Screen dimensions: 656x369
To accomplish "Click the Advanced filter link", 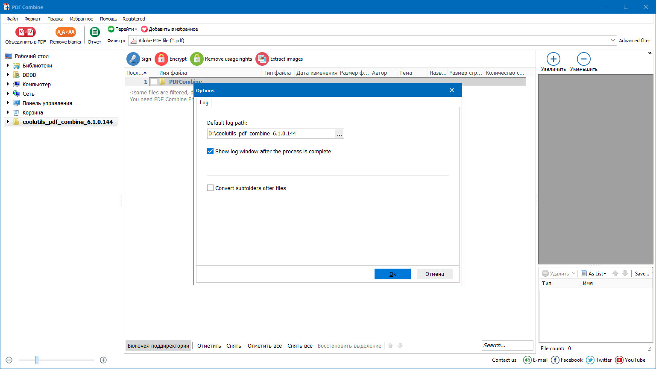I will (x=635, y=41).
